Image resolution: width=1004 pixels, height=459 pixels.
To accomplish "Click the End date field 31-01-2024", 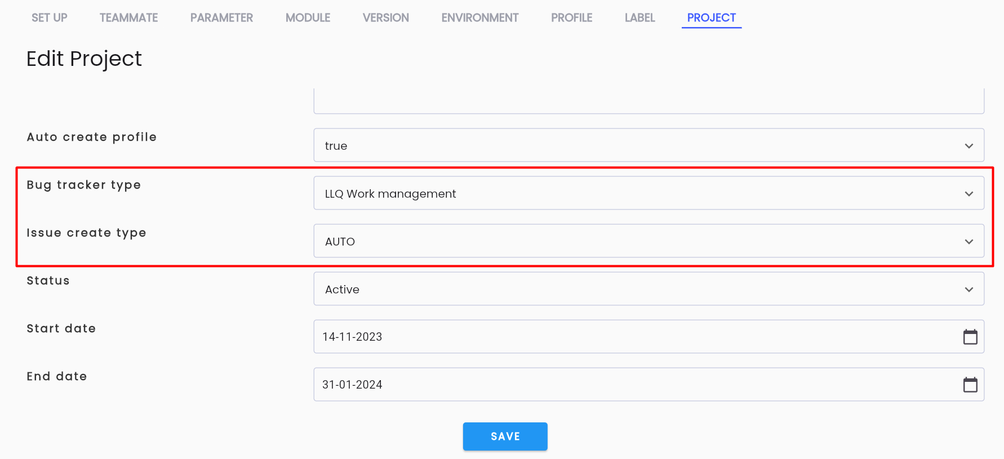I will (648, 385).
